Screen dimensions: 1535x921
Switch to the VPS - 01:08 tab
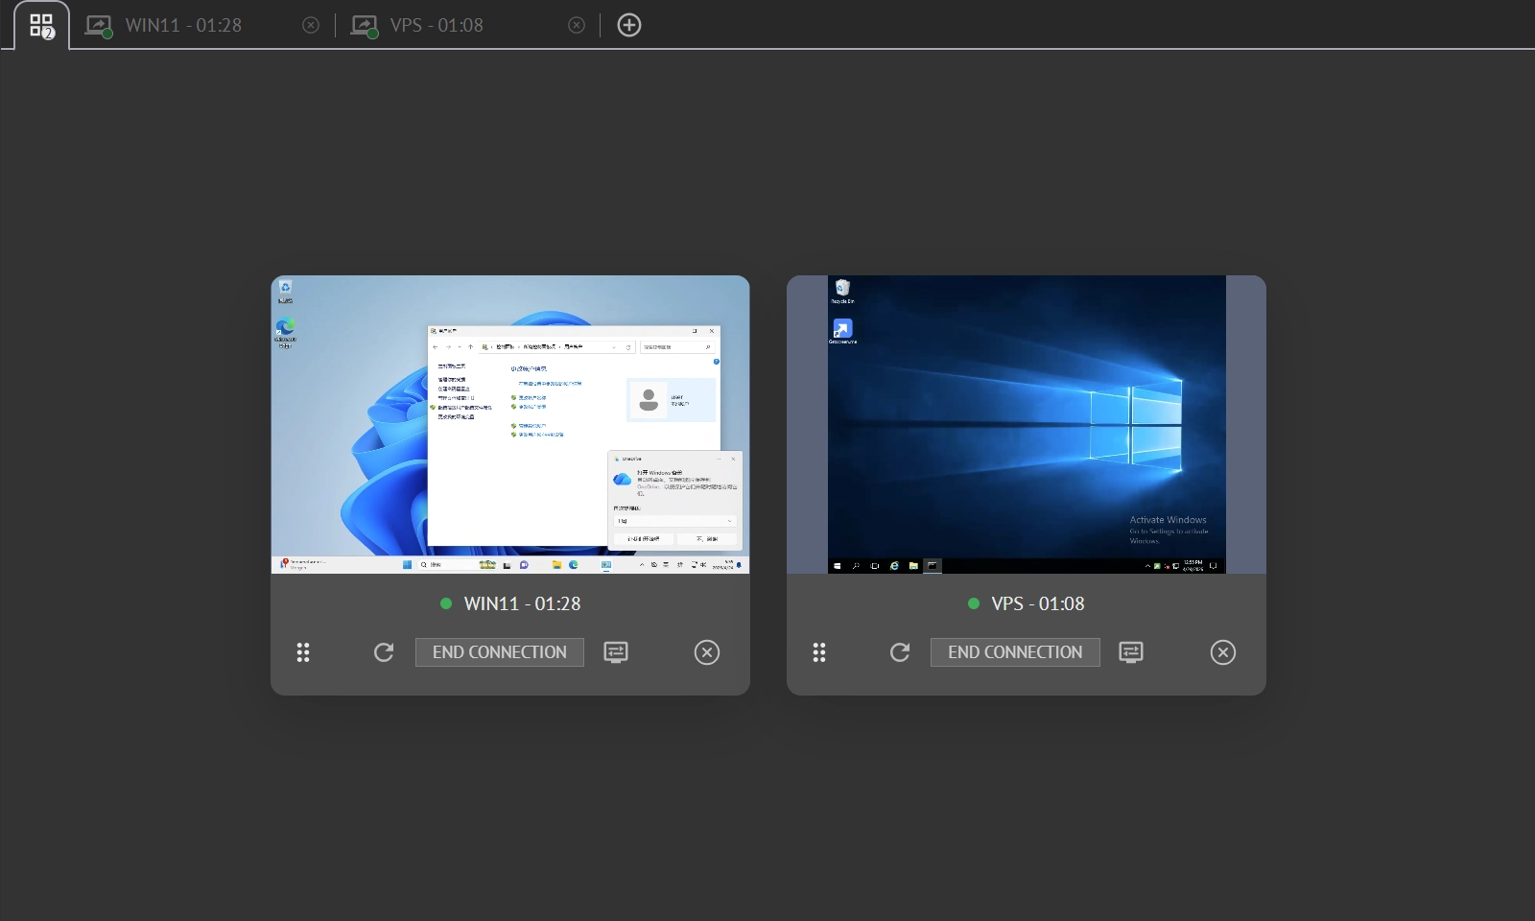pos(436,26)
